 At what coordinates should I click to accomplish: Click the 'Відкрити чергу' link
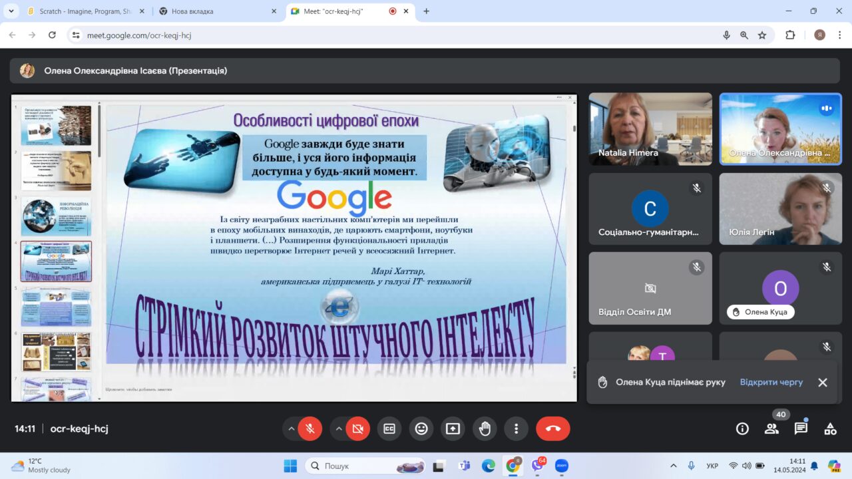(771, 383)
